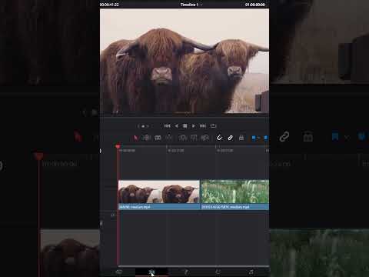The width and height of the screenshot is (369, 277).
Task: Click the 00:00:41:22 timecode at the viewer's upper left
Action: pyautogui.click(x=109, y=5)
